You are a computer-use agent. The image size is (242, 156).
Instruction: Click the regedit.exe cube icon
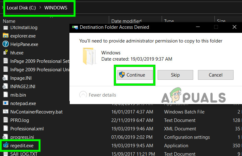pos(6,145)
